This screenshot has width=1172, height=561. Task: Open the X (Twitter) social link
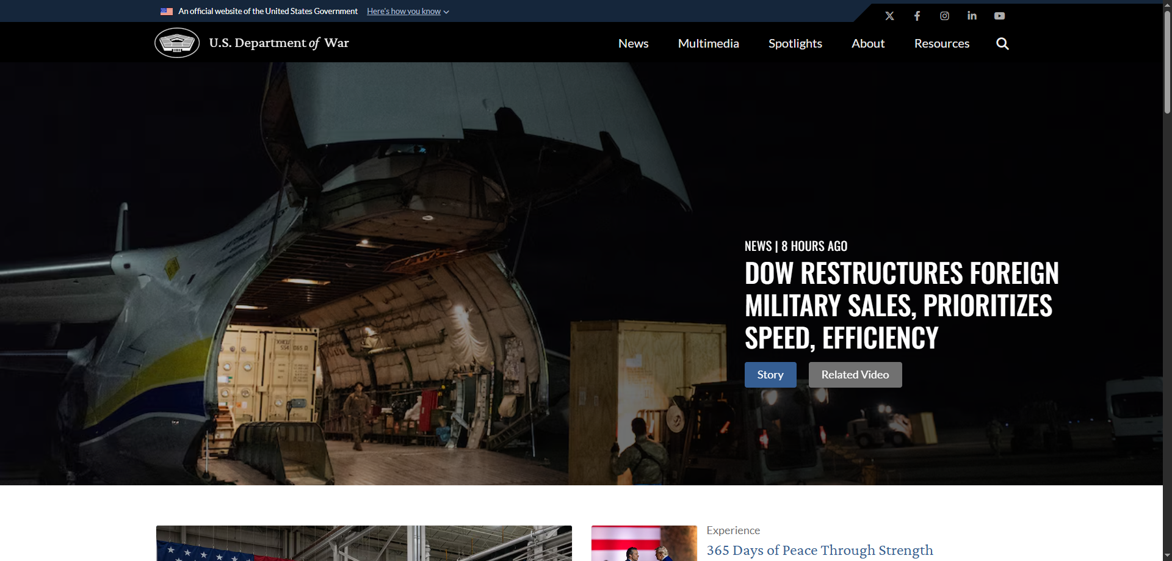889,16
